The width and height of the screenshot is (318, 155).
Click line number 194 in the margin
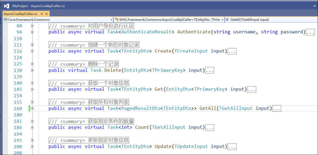(18, 134)
